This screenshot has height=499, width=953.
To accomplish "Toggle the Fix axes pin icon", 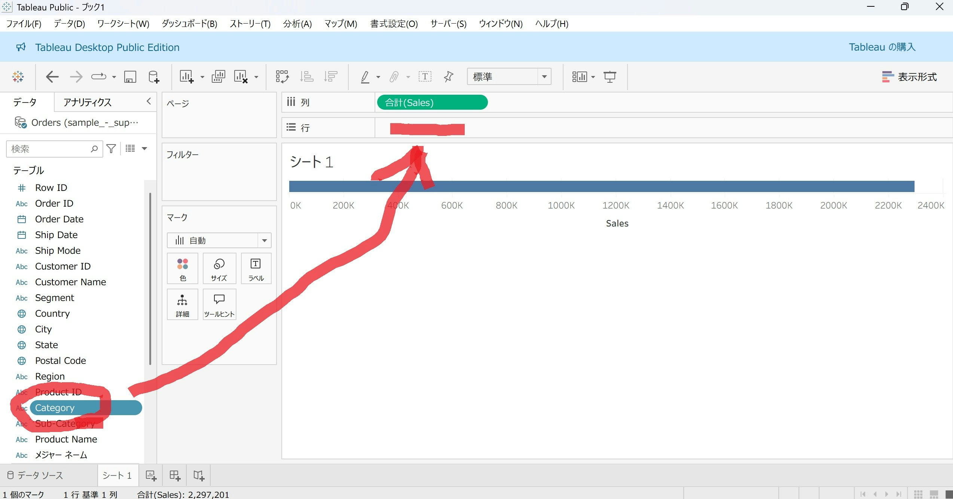I will (x=448, y=77).
